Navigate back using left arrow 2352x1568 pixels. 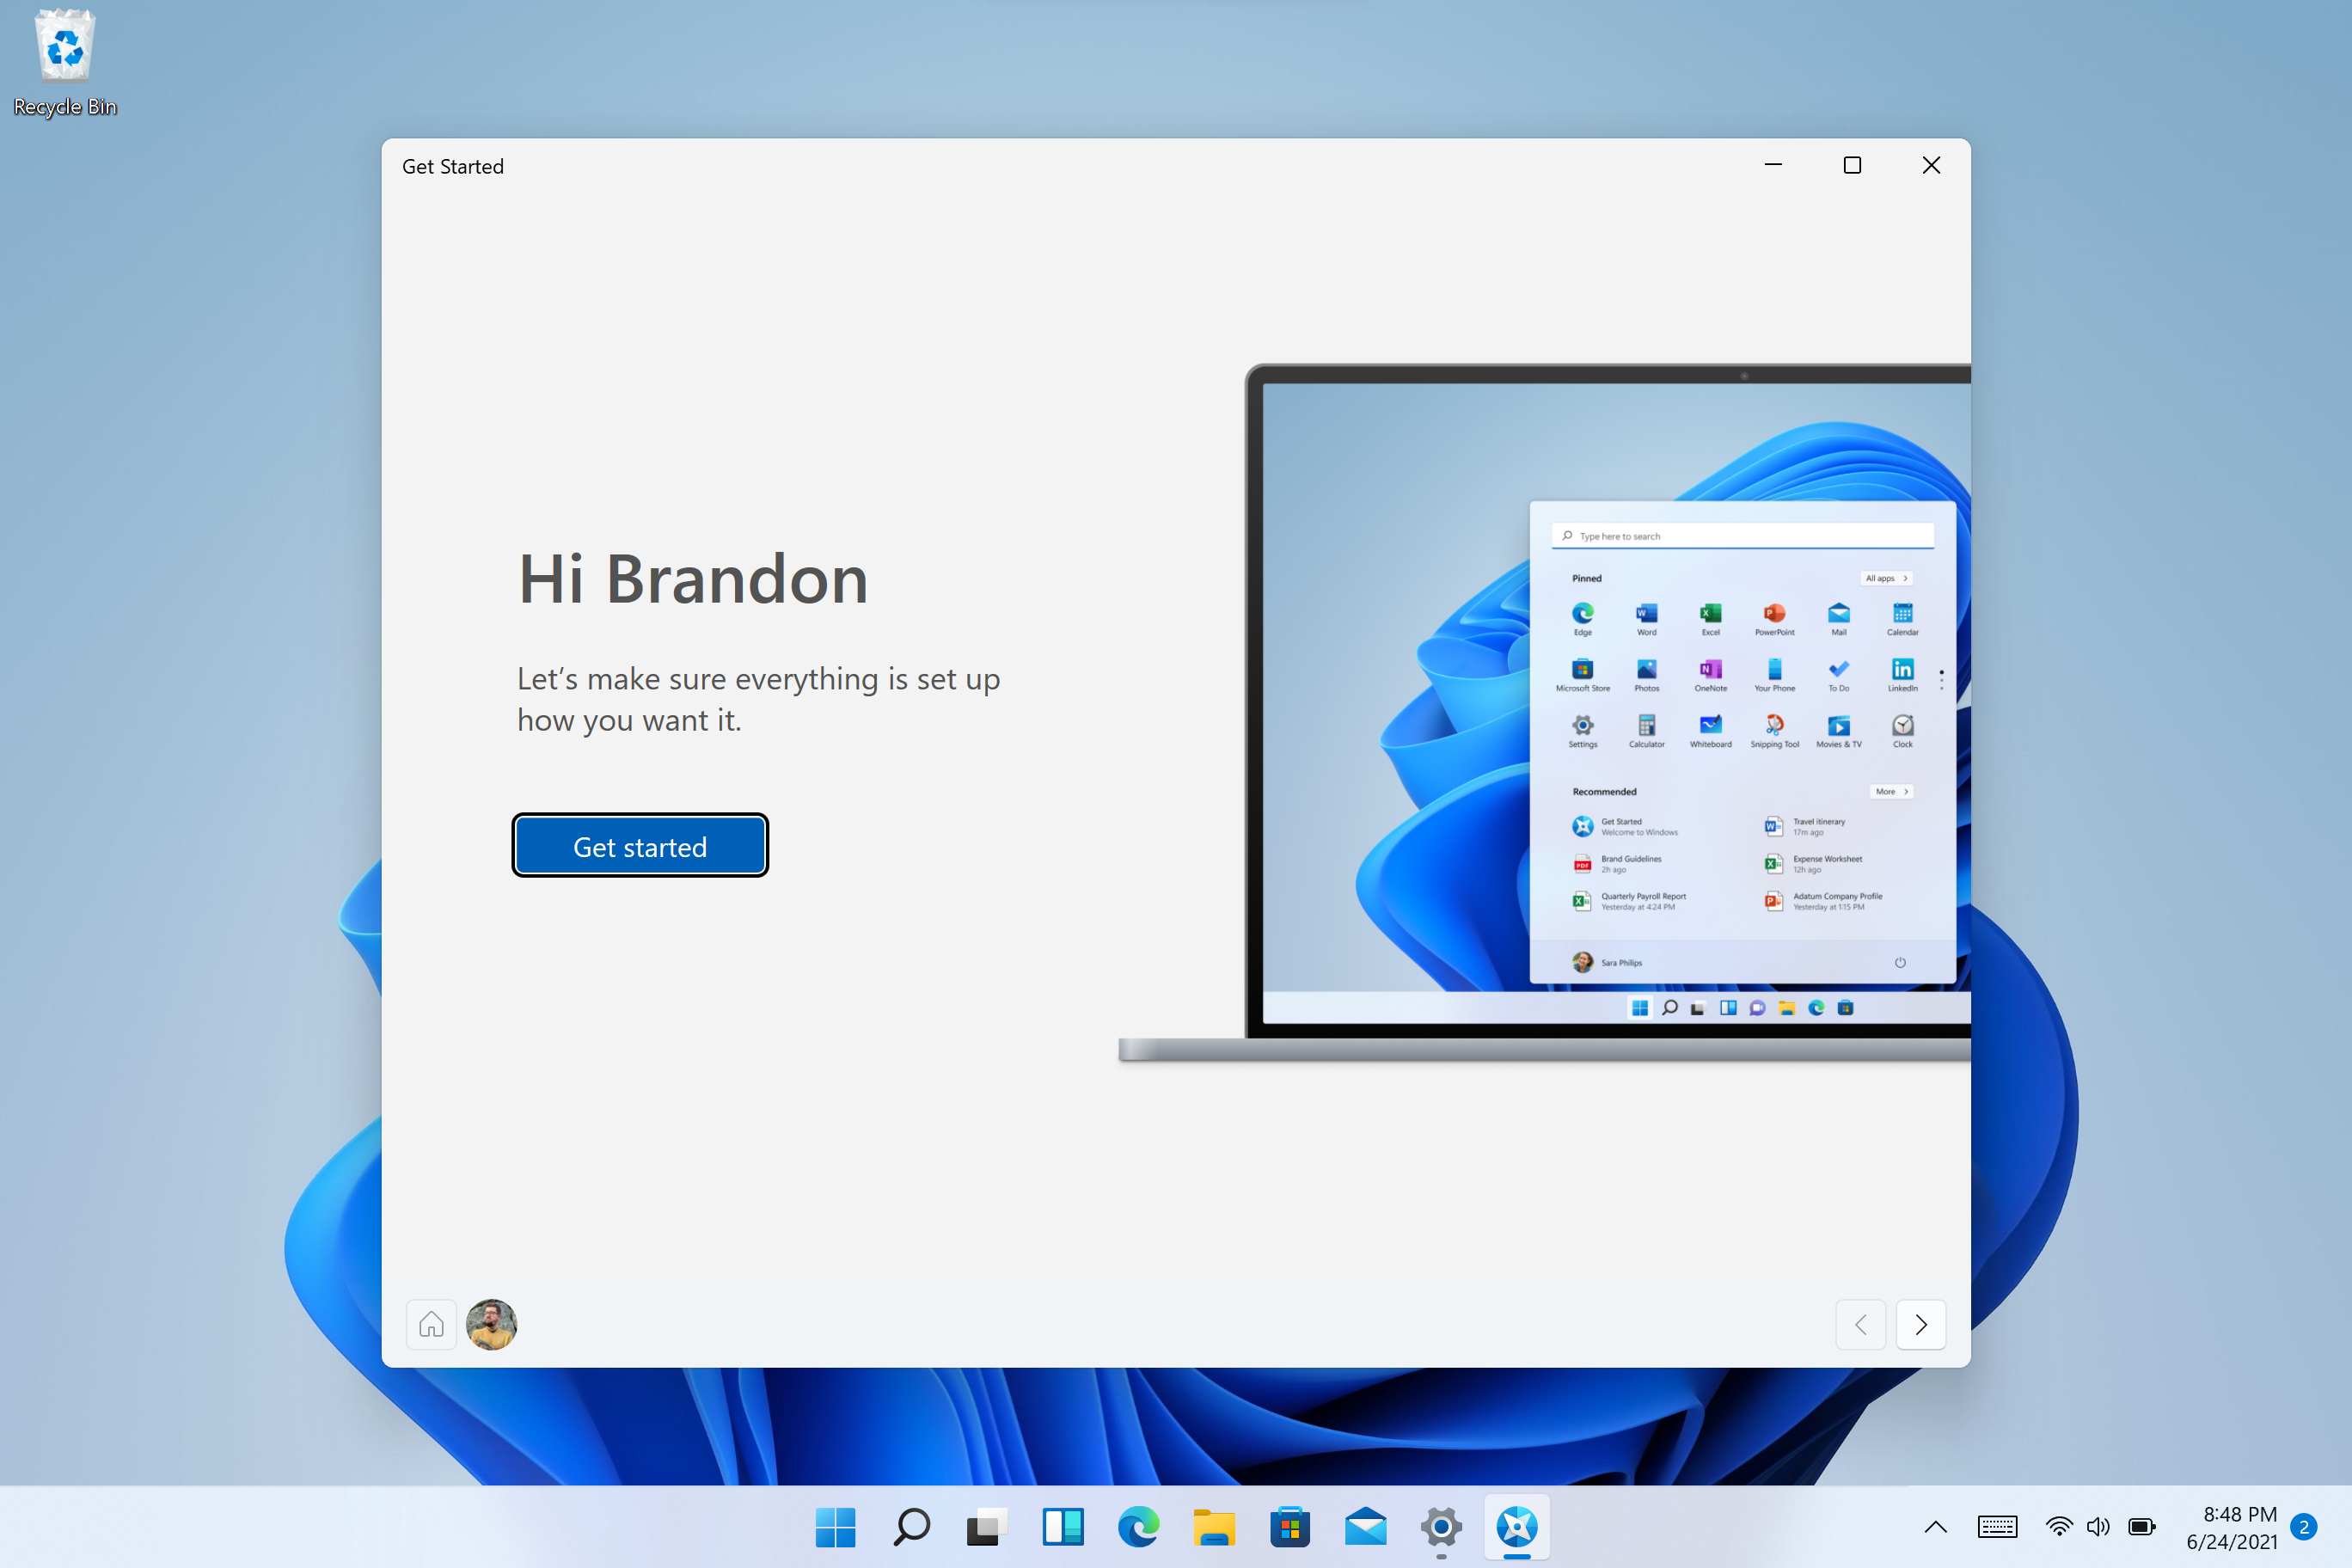point(1860,1323)
